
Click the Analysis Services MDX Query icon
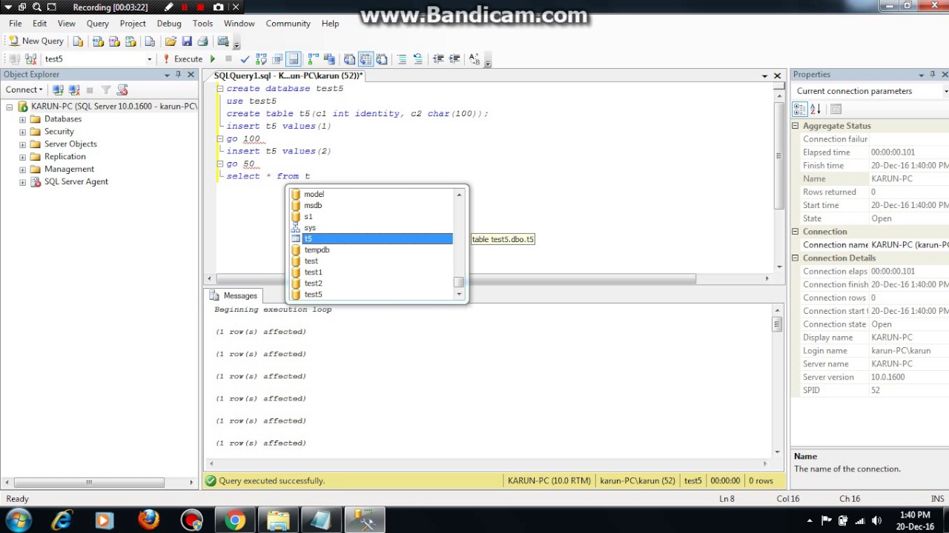click(97, 41)
